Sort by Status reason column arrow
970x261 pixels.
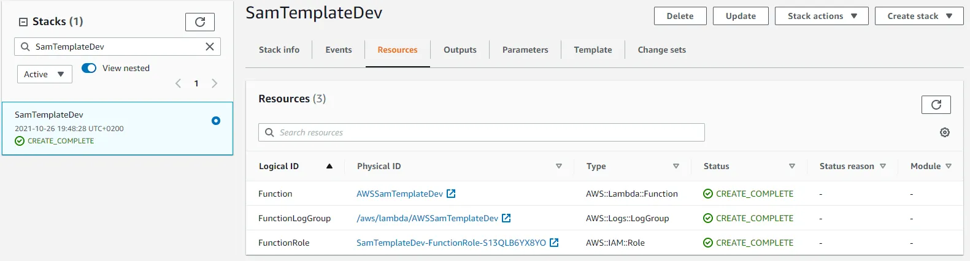(883, 166)
